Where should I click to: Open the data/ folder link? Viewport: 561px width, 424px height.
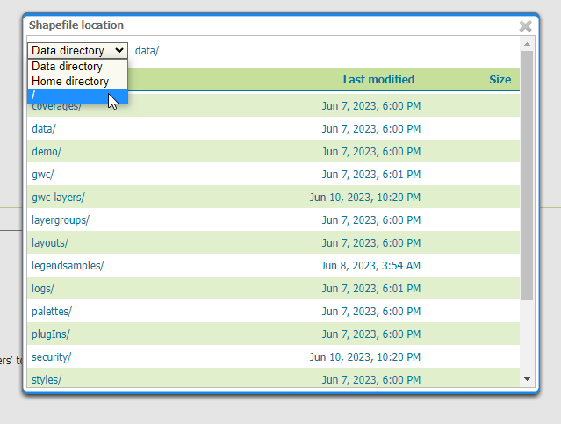[44, 128]
